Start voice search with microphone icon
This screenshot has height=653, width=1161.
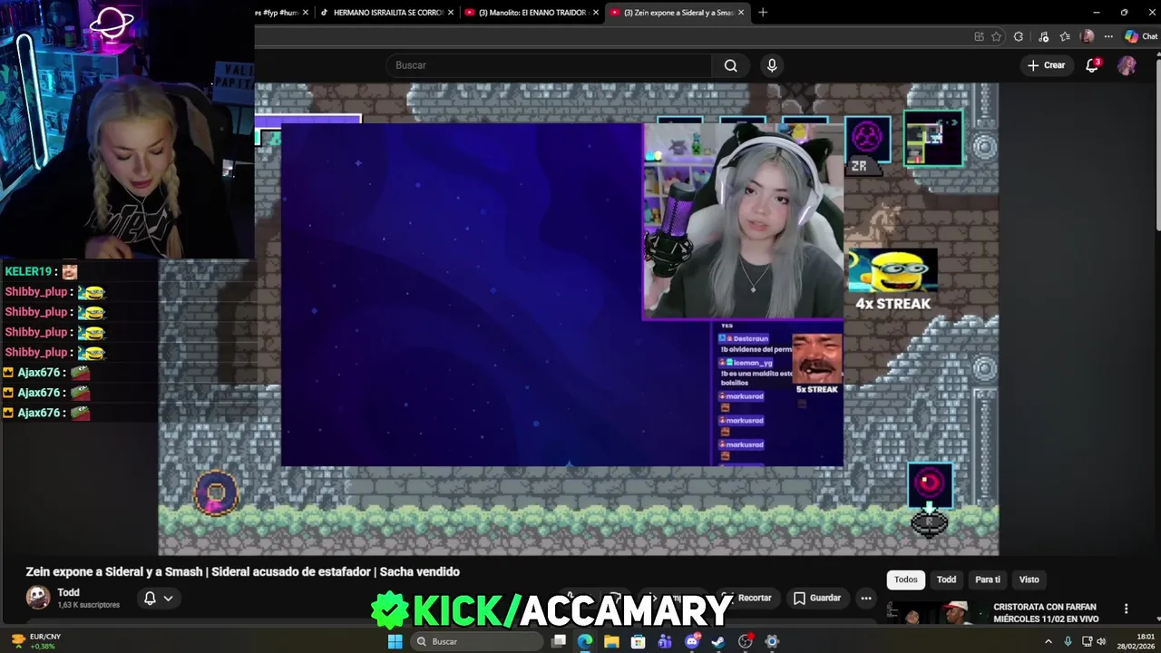772,65
